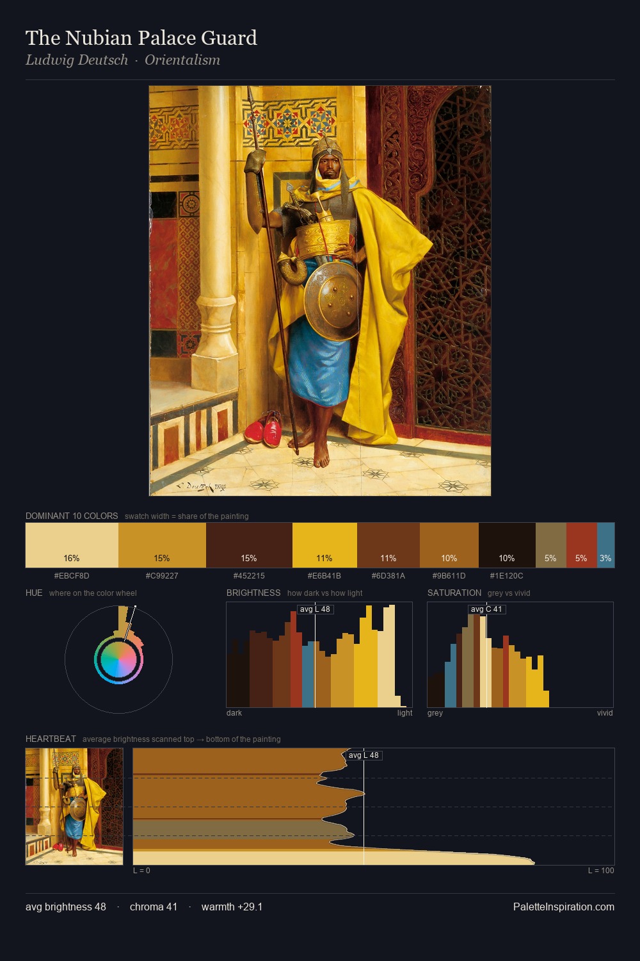Click the Orientalism style label
The image size is (640, 961).
pyautogui.click(x=182, y=60)
